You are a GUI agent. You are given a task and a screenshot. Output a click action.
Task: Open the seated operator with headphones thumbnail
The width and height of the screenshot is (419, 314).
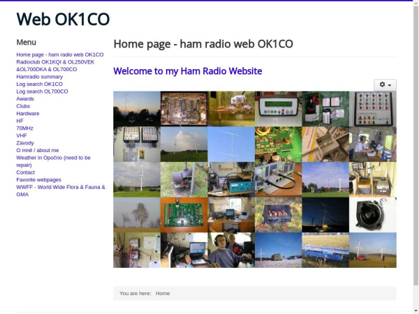373,144
